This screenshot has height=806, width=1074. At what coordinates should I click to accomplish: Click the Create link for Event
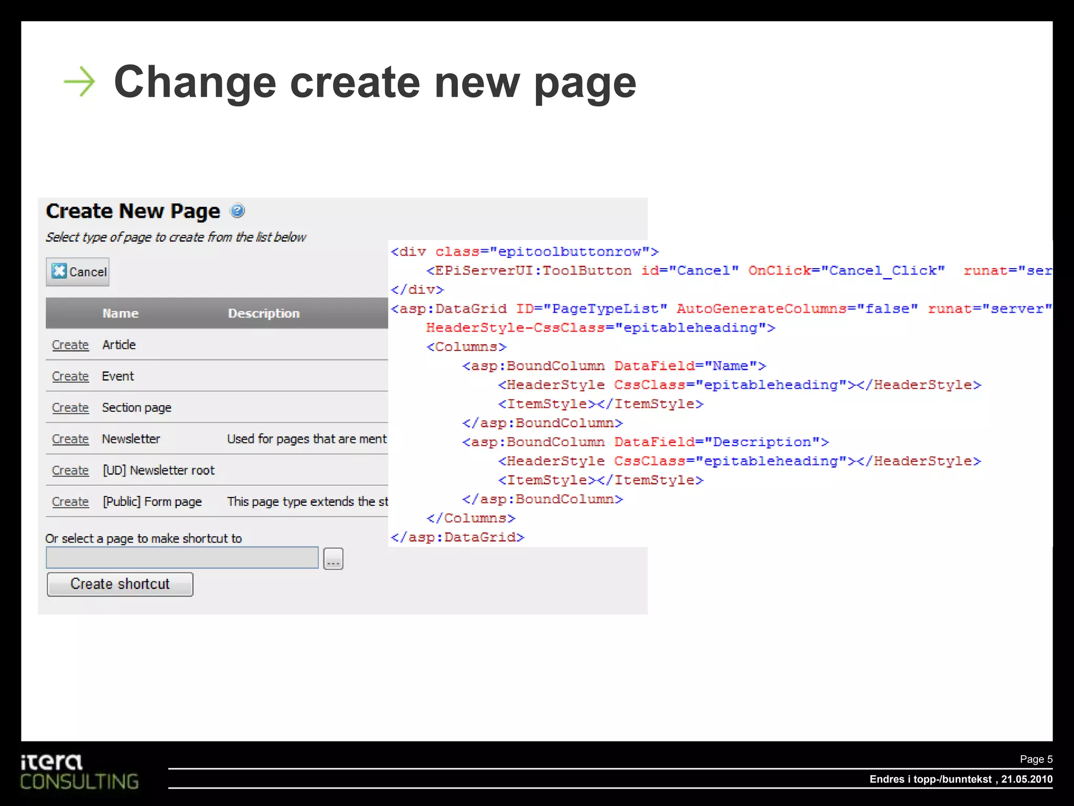tap(70, 376)
